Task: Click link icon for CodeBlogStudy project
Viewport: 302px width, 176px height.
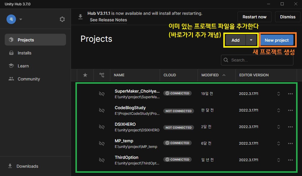Action: (102, 110)
